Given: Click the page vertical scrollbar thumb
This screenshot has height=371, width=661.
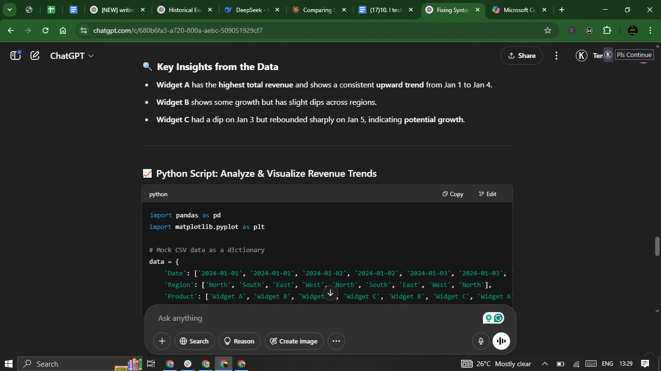Looking at the screenshot, I should click(x=657, y=246).
